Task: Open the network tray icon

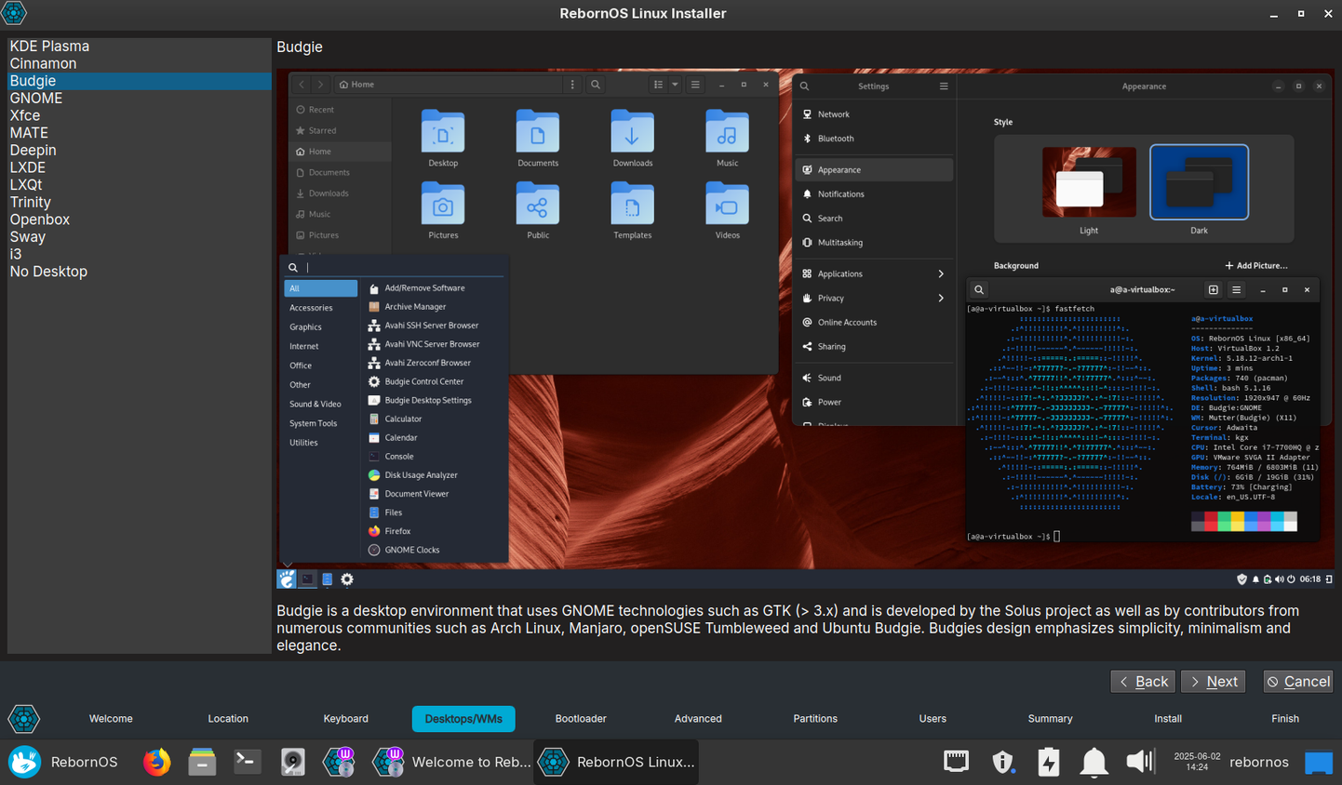Action: [956, 762]
